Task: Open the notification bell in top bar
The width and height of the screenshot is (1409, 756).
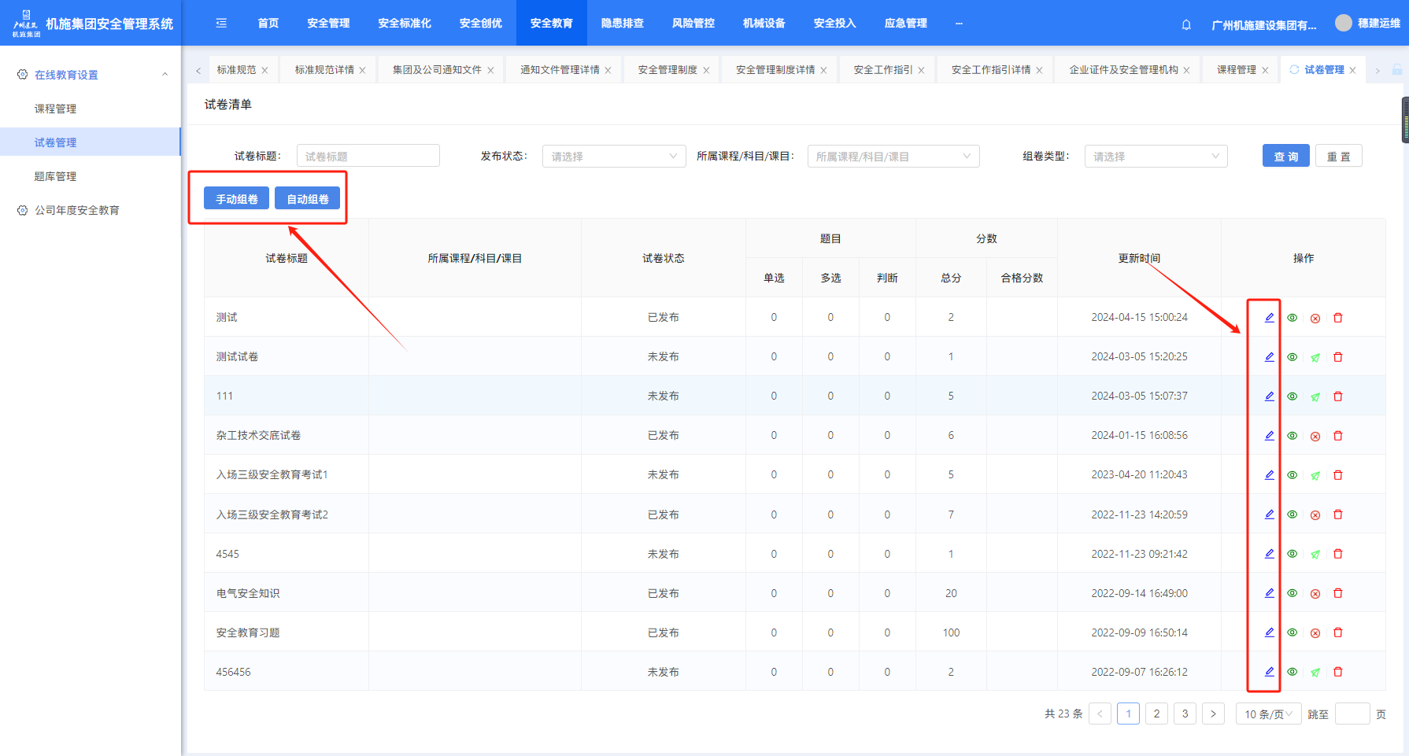Action: coord(1186,24)
